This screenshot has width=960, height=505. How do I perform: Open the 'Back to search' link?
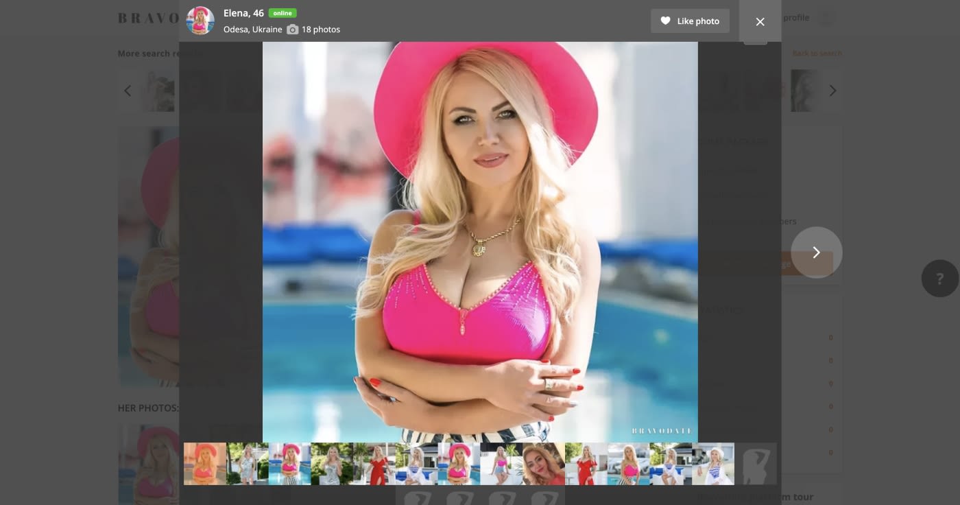coord(817,54)
